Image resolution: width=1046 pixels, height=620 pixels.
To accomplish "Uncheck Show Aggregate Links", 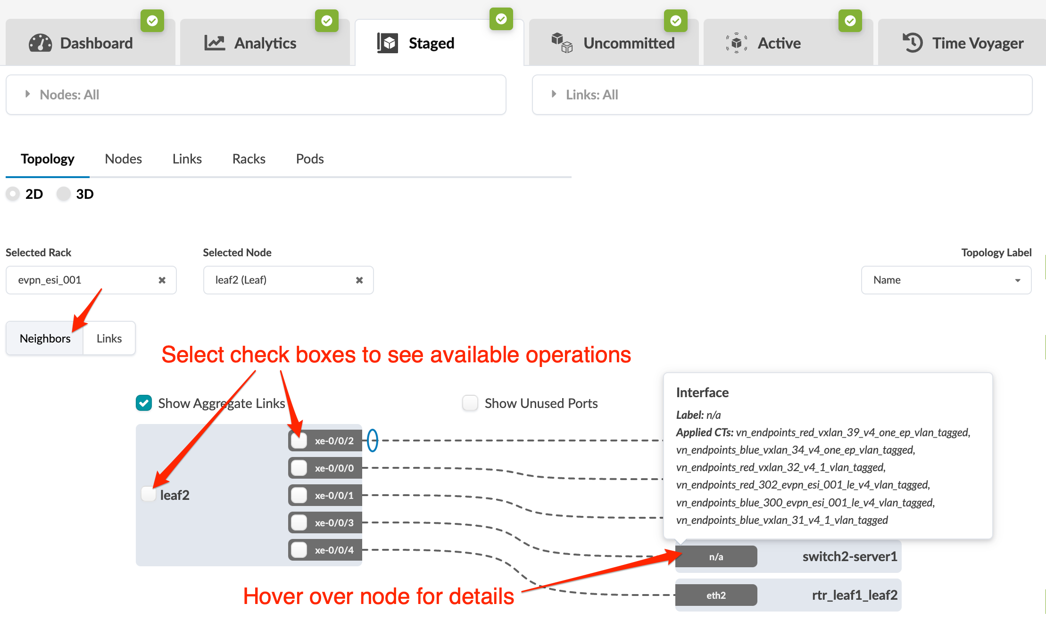I will click(x=144, y=403).
